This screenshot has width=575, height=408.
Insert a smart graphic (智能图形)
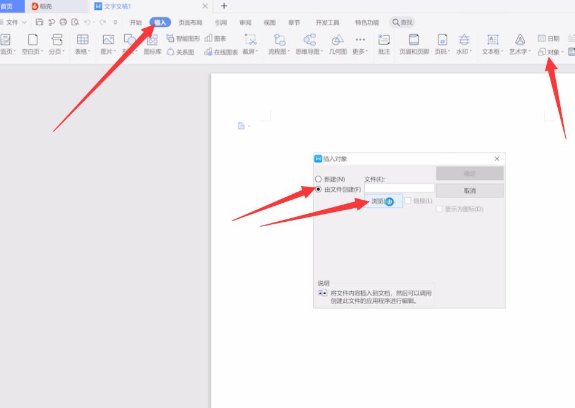coord(183,38)
